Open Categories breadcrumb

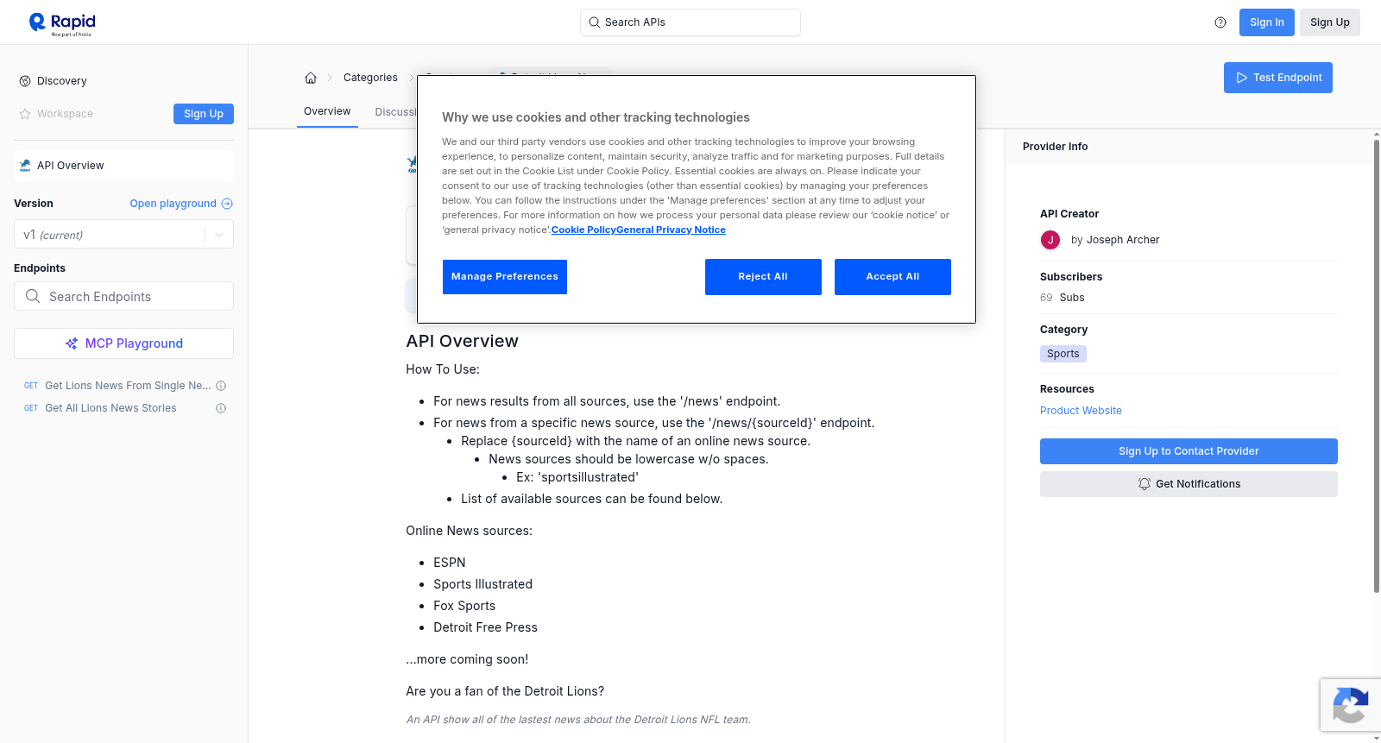370,78
